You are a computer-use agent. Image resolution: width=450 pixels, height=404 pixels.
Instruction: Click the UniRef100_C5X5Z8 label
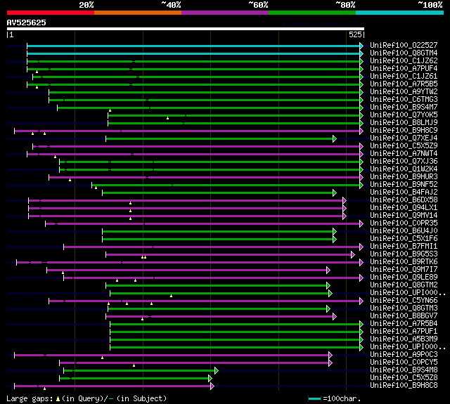[x=404, y=378]
